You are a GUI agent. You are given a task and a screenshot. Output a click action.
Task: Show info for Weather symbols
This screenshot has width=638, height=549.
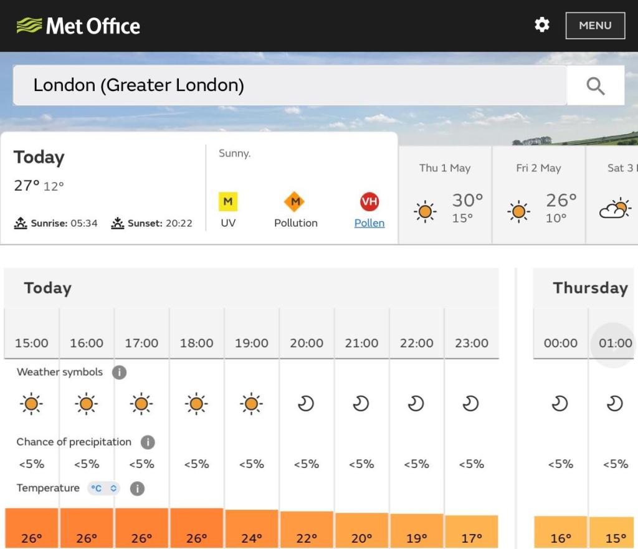click(x=119, y=373)
